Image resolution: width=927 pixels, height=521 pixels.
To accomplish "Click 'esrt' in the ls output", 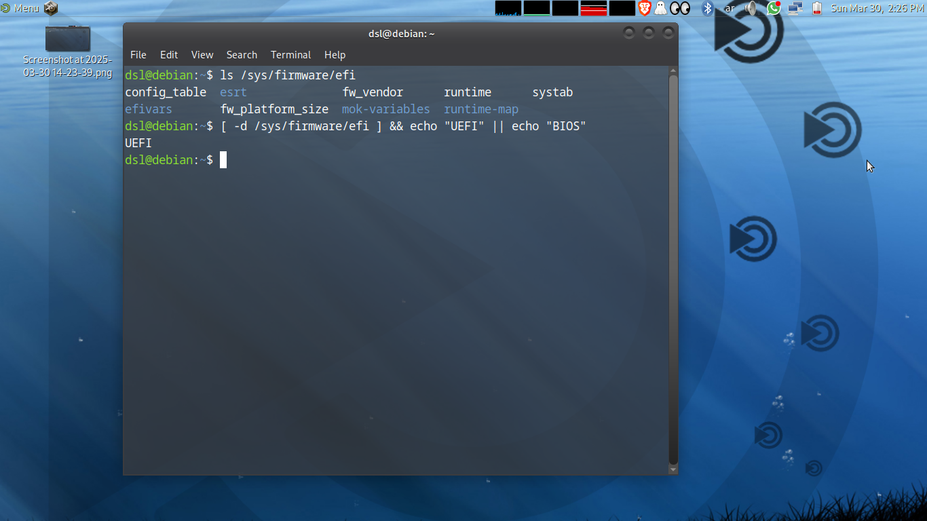I will pyautogui.click(x=233, y=92).
